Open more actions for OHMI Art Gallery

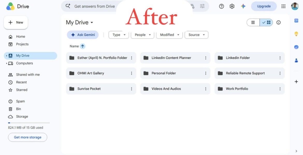pyautogui.click(x=132, y=73)
